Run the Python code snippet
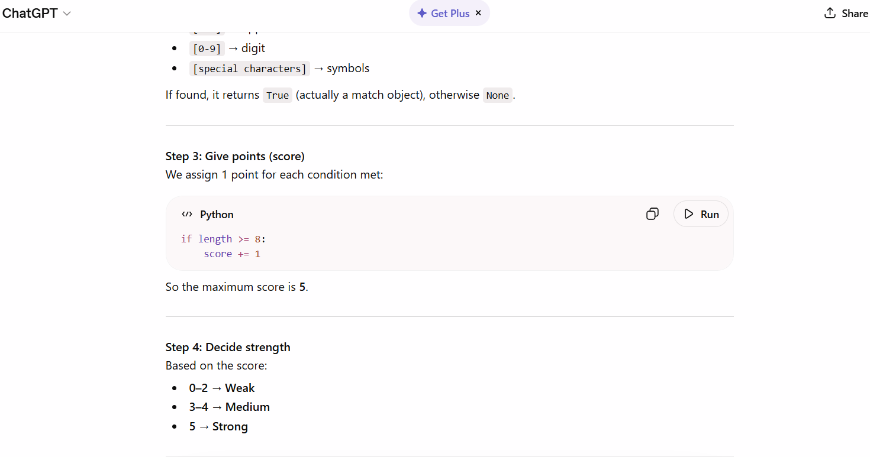 coord(701,214)
